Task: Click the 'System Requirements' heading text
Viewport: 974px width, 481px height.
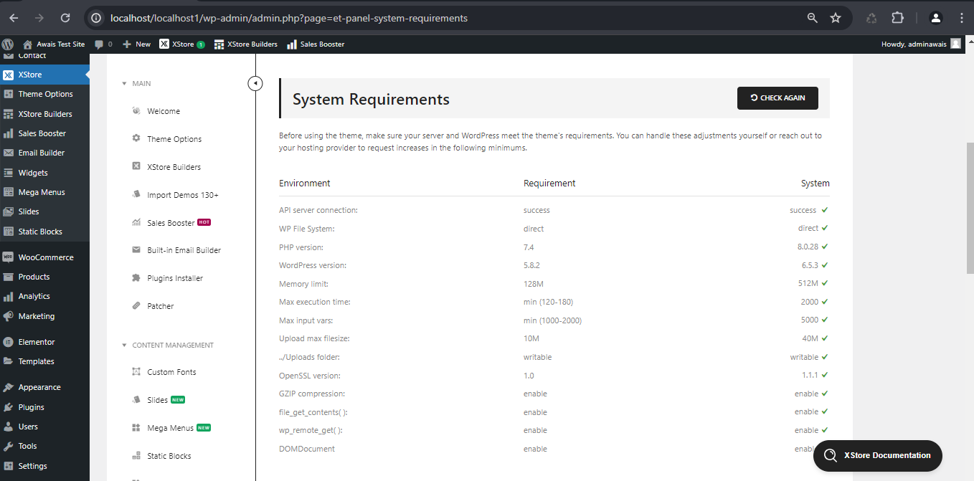Action: (x=371, y=100)
